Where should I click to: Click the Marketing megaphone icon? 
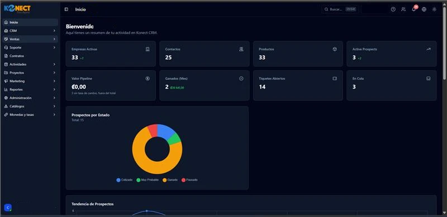point(6,81)
